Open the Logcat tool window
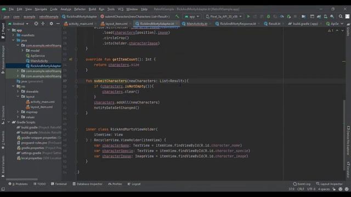This screenshot has width=351, height=197. coord(134,184)
